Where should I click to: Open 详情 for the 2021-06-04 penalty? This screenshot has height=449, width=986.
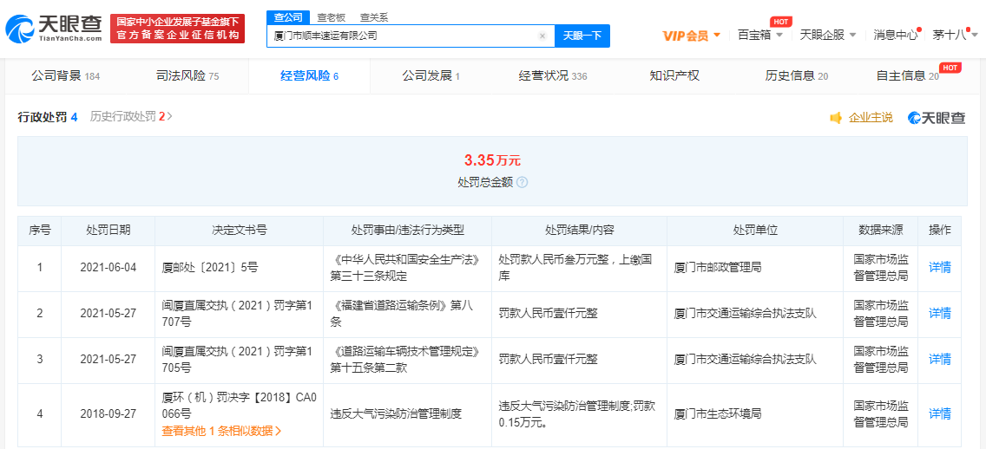click(940, 268)
